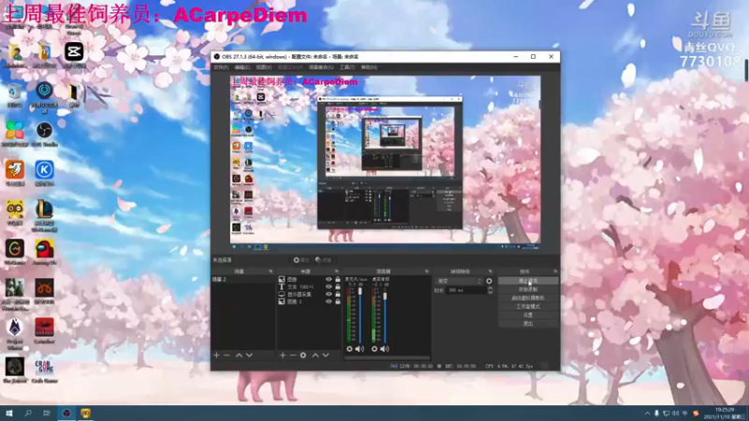Open the Help (H) menu in OBS
749x421 pixels.
click(x=369, y=67)
